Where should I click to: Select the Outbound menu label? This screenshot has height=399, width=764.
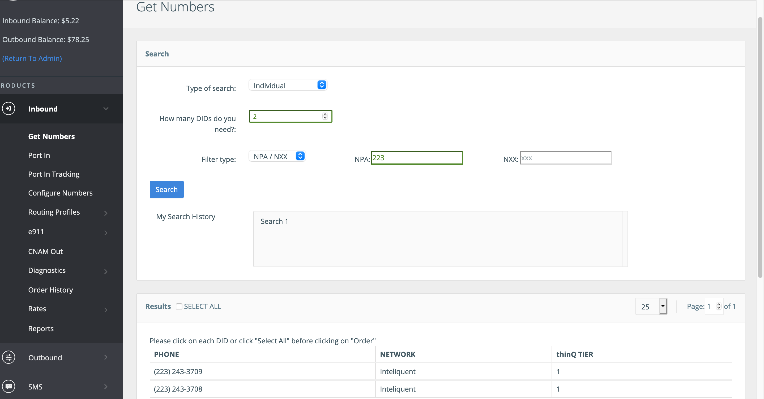[x=45, y=358]
